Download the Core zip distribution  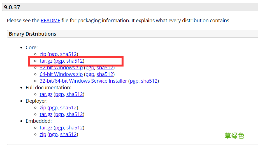43,54
